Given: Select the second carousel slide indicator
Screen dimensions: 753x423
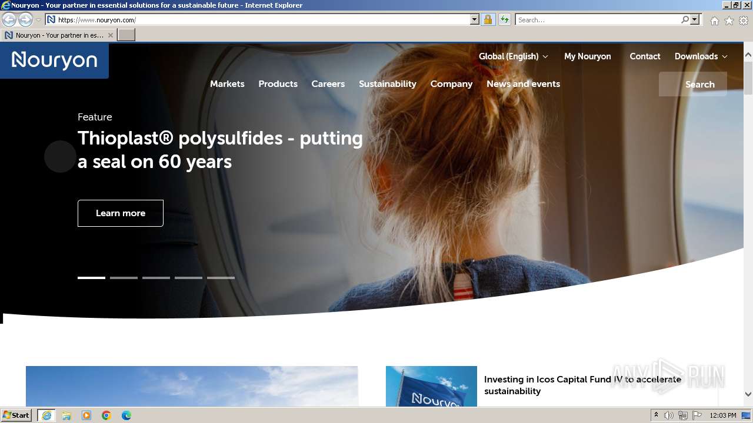Looking at the screenshot, I should pyautogui.click(x=124, y=278).
